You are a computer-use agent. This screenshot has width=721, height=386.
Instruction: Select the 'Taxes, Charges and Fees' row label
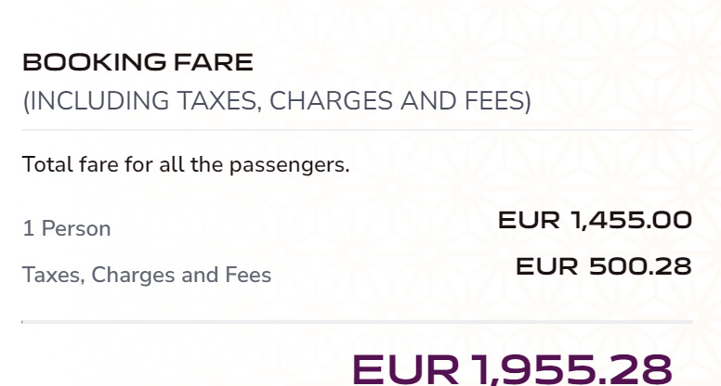[147, 276]
